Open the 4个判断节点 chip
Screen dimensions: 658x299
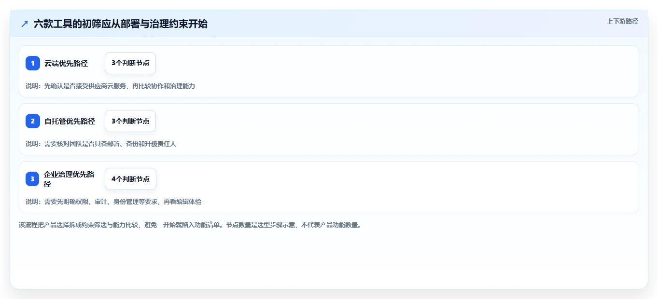coord(130,179)
